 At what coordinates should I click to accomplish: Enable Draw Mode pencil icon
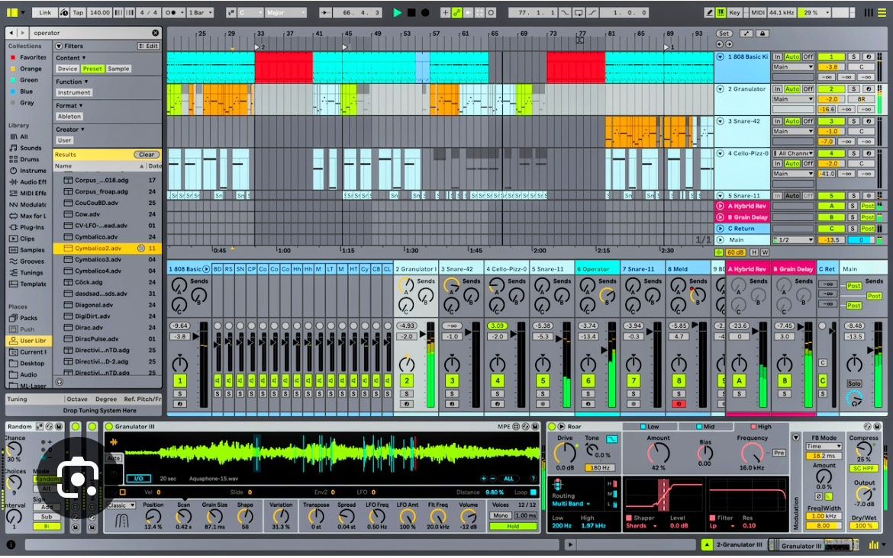709,12
